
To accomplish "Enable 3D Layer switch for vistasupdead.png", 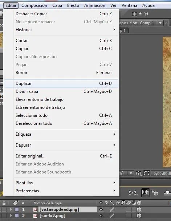I will 139,210.
